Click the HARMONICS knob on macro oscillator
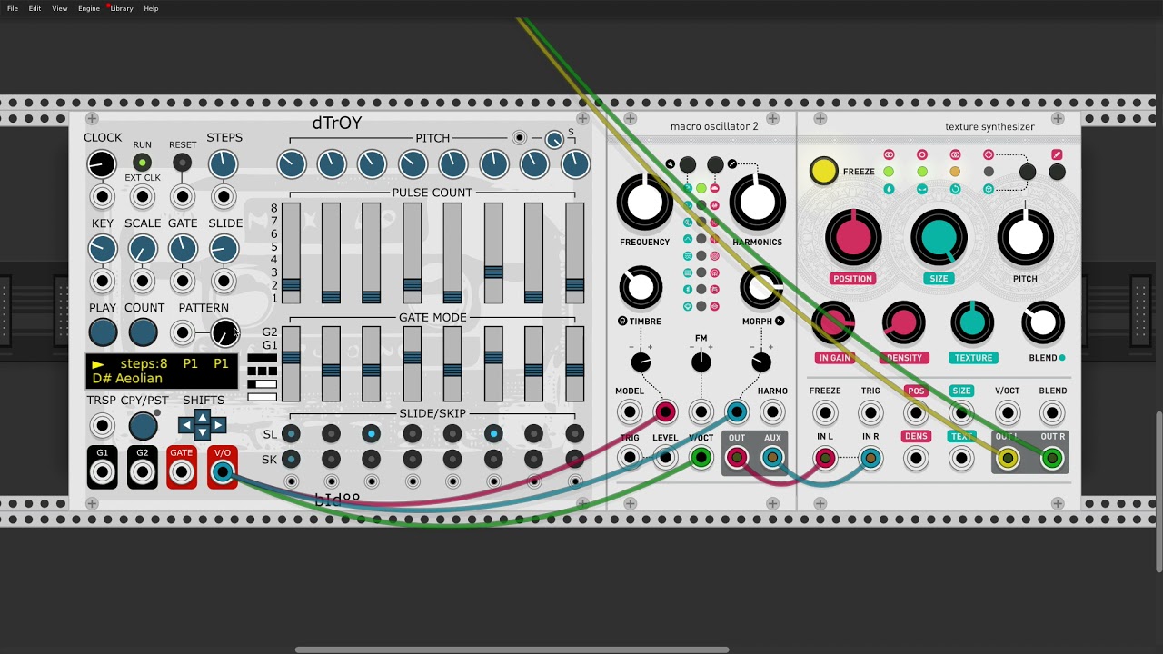1163x654 pixels. coord(757,203)
